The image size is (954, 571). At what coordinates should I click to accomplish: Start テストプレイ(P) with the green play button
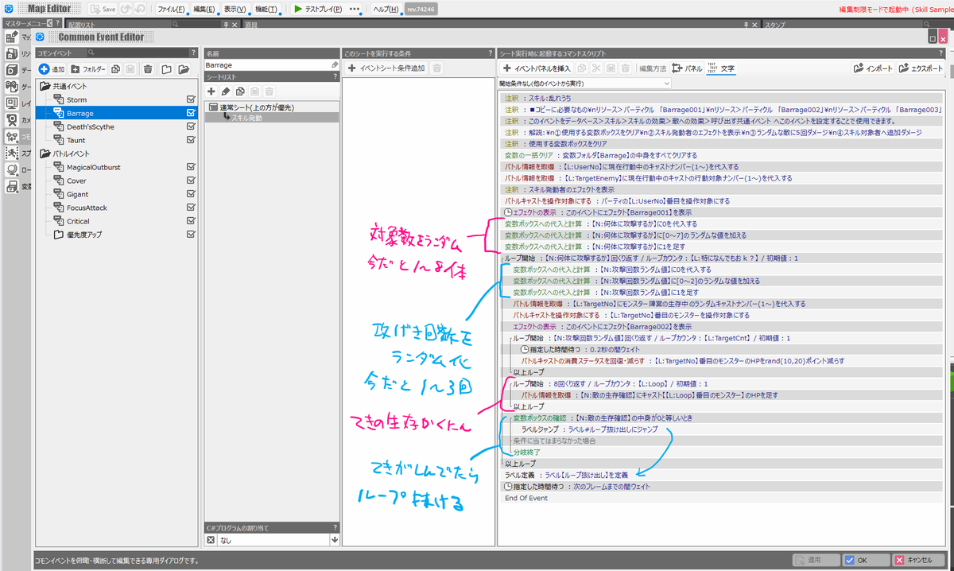pyautogui.click(x=318, y=9)
